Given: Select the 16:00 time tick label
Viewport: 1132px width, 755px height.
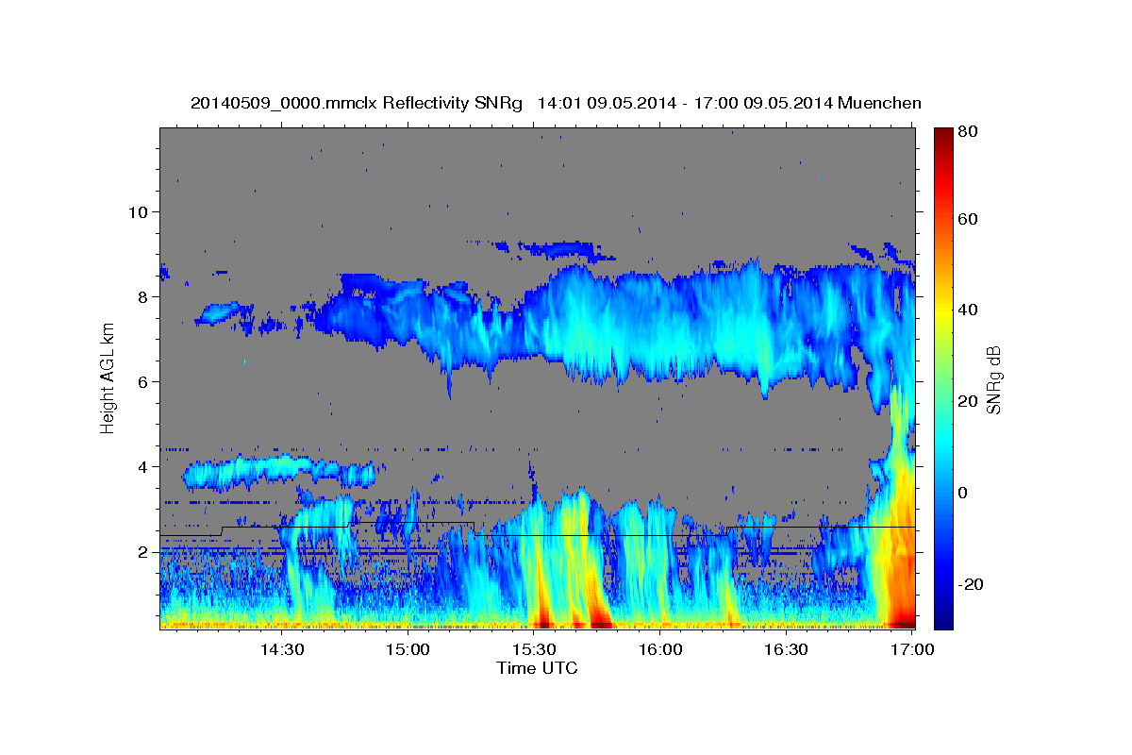Looking at the screenshot, I should pos(661,649).
